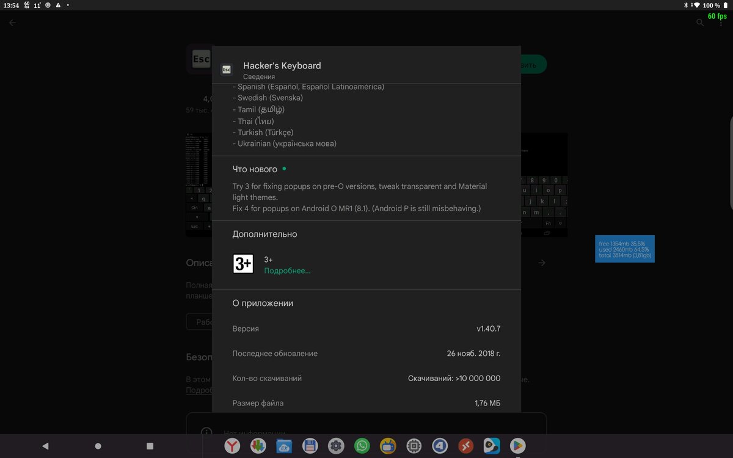The image size is (733, 458).
Task: Tap the blue memory usage overlay widget
Action: 625,249
